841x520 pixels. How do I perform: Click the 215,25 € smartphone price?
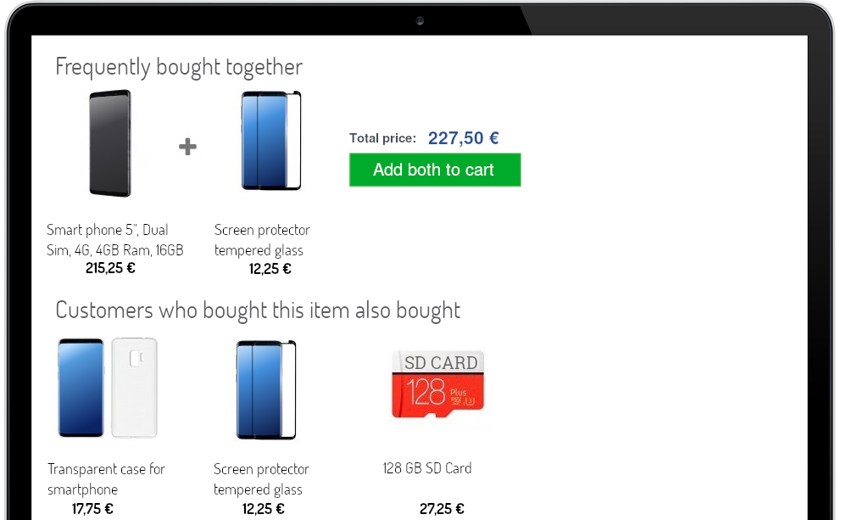coord(110,268)
